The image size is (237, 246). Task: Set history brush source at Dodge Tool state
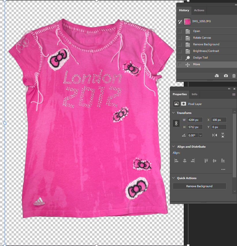pyautogui.click(x=180, y=58)
